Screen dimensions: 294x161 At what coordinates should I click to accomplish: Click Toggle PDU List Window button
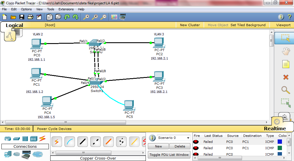(169, 155)
